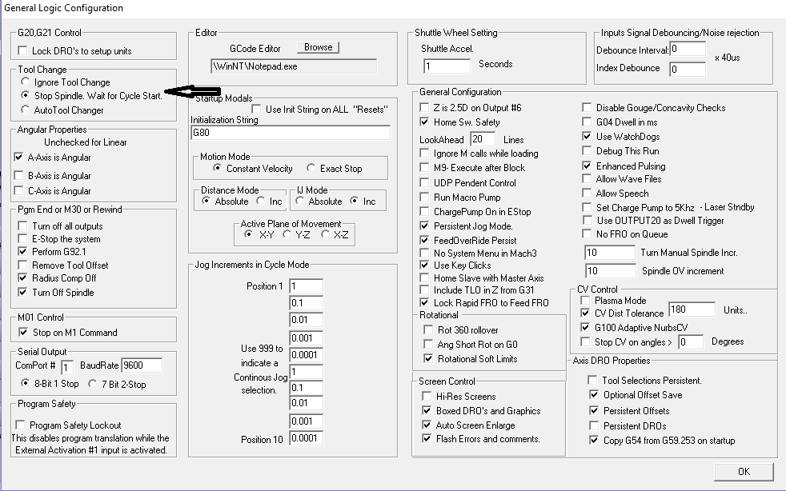Select X-Y active plane
The width and height of the screenshot is (786, 491).
248,234
